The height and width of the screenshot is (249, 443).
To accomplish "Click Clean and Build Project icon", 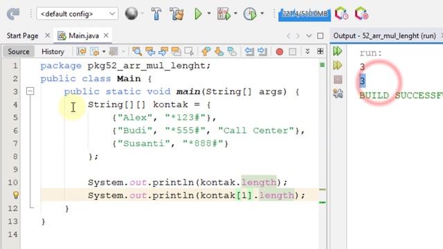I will tap(177, 14).
